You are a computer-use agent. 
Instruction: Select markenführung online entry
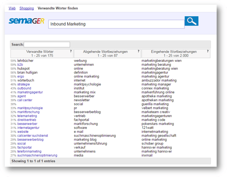click(158, 92)
